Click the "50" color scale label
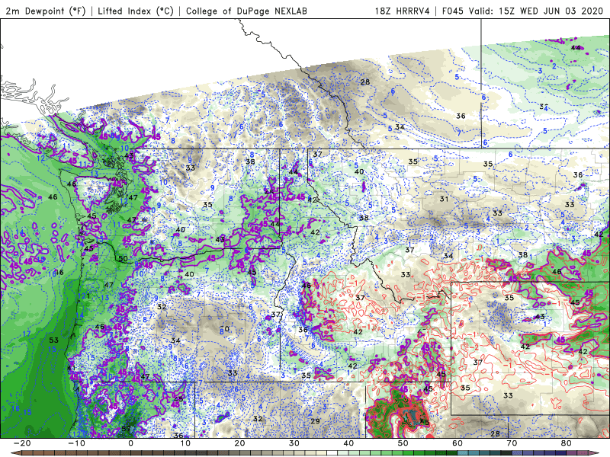 click(x=403, y=443)
